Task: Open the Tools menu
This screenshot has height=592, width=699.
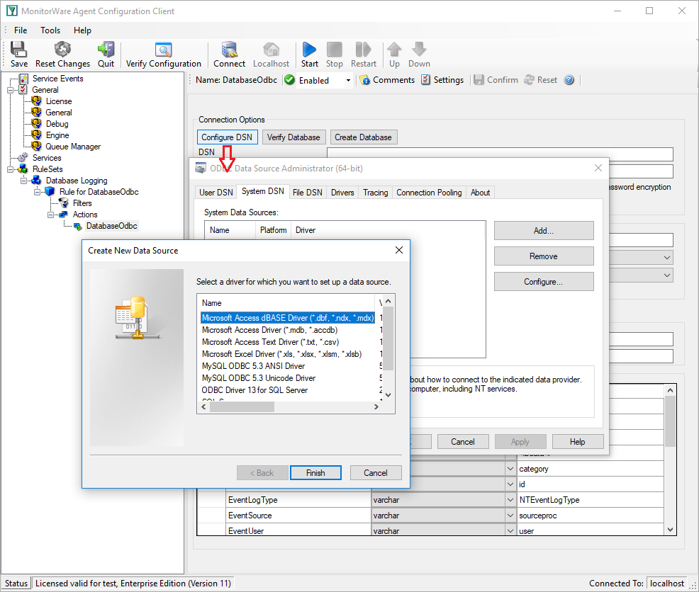Action: [x=50, y=30]
